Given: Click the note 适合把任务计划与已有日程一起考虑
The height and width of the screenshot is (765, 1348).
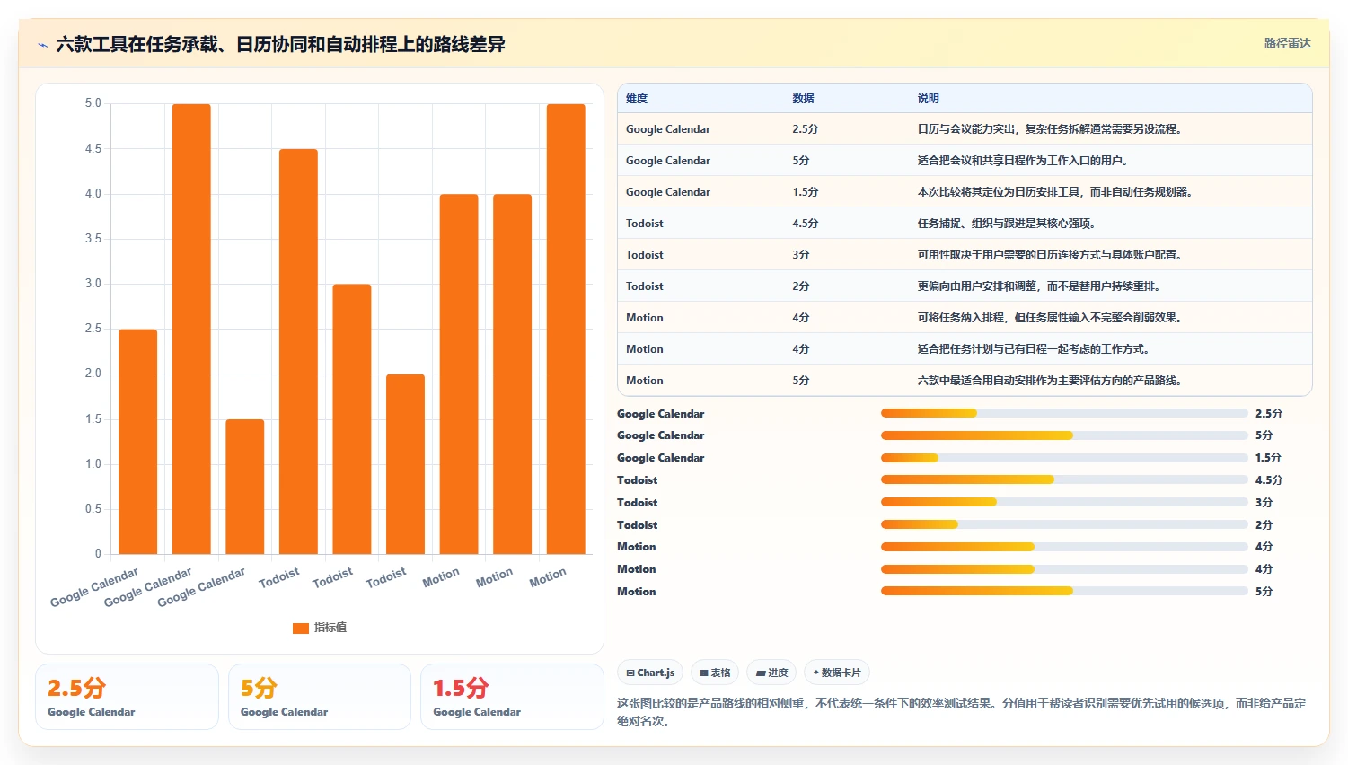Looking at the screenshot, I should [1034, 349].
